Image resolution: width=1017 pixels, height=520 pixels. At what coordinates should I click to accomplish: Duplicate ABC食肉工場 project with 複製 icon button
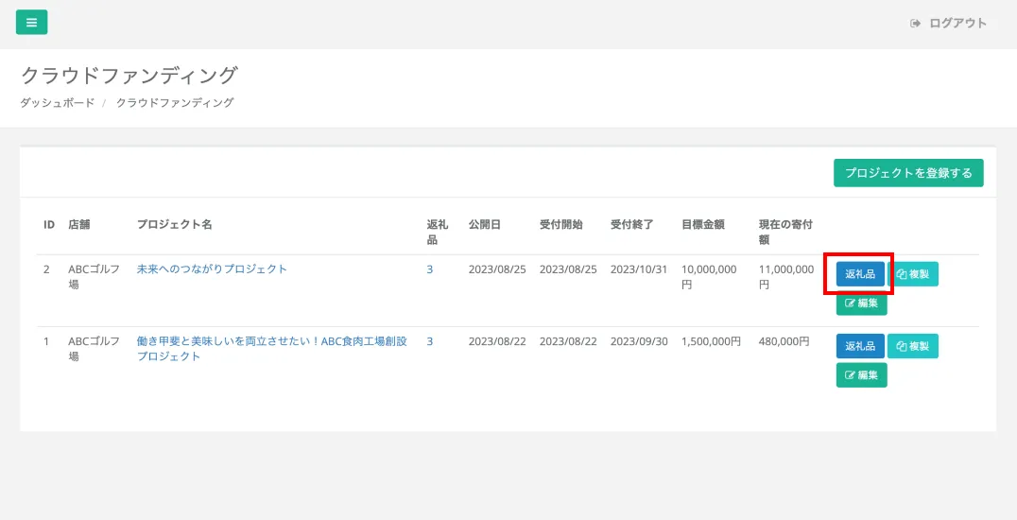click(x=913, y=346)
